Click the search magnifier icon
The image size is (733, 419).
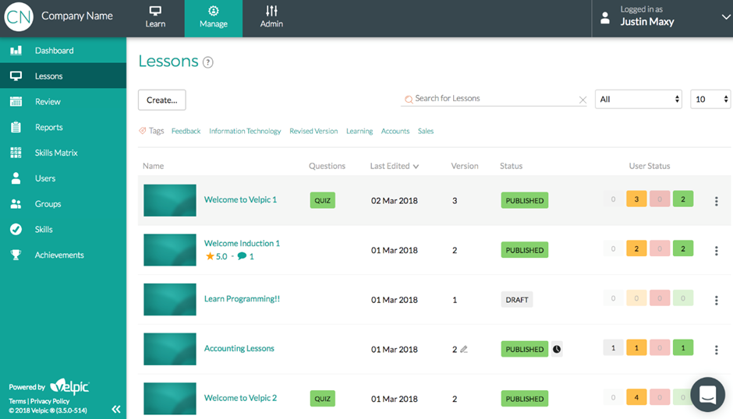[x=409, y=99]
